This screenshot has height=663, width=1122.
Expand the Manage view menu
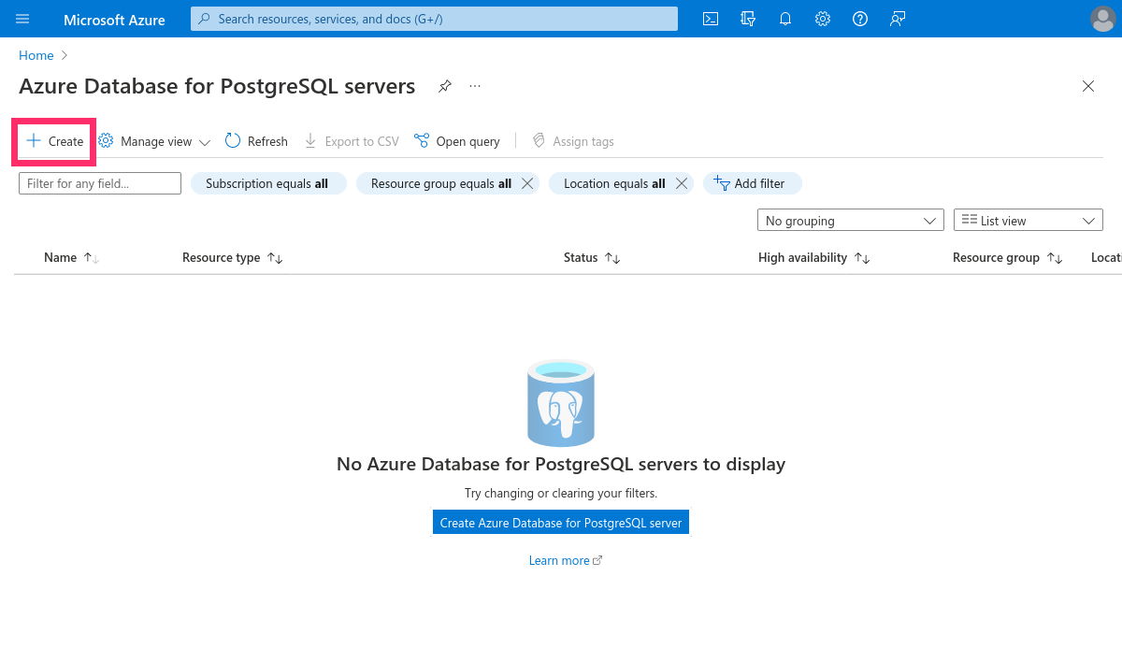[x=153, y=140]
